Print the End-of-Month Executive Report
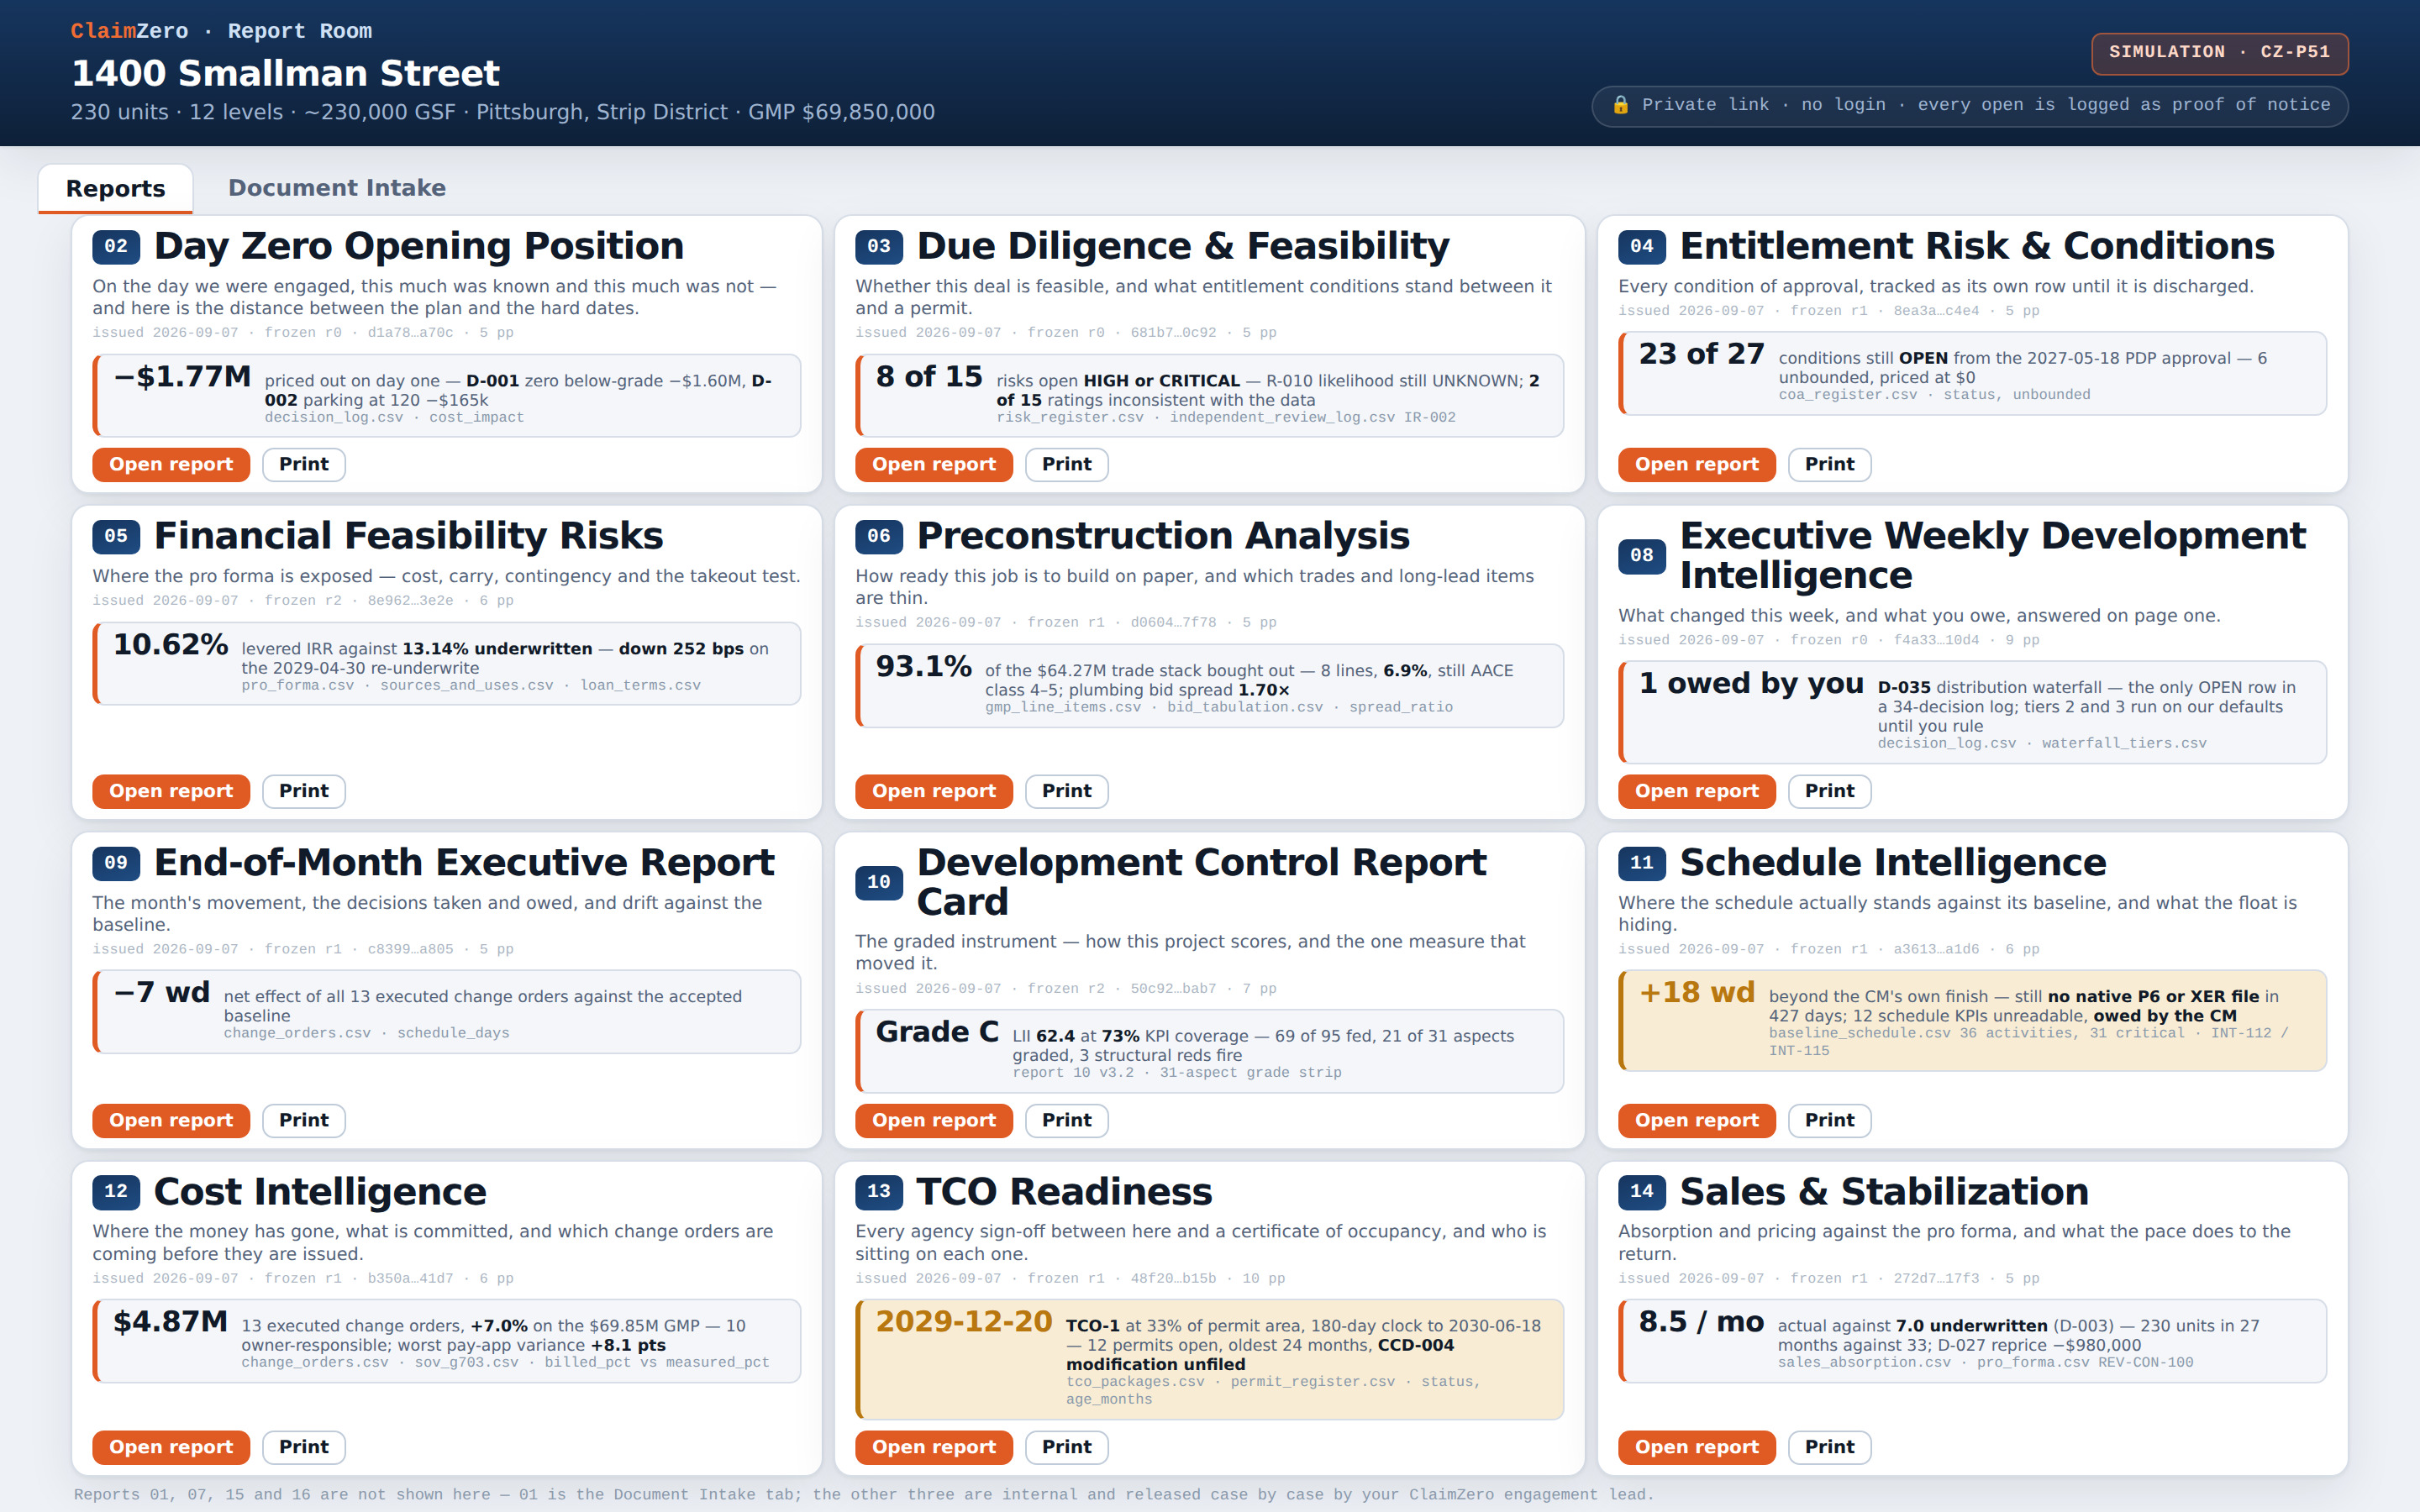Viewport: 2420px width, 1512px height. (304, 1120)
